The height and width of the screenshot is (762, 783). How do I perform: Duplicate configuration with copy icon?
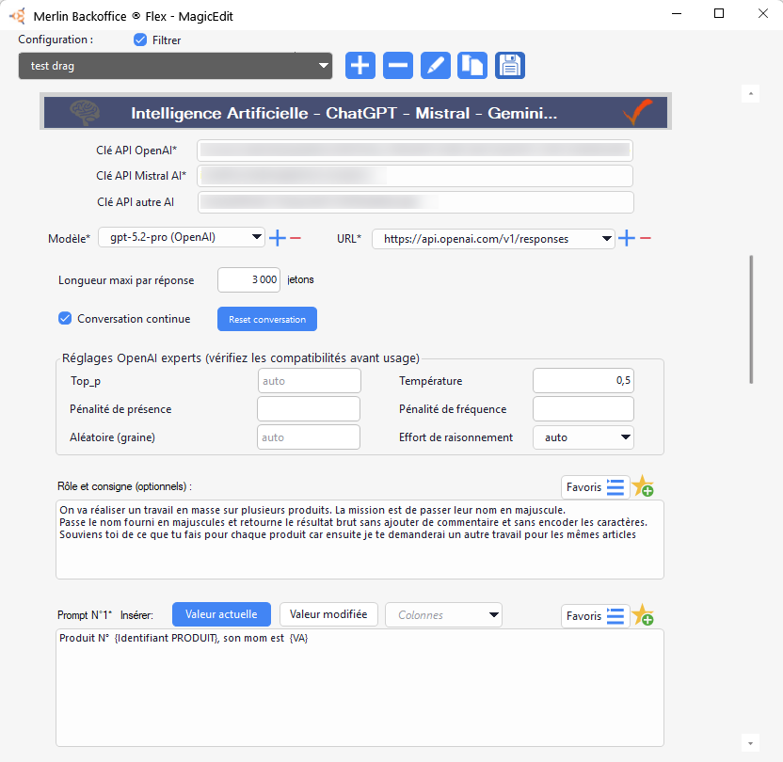471,65
